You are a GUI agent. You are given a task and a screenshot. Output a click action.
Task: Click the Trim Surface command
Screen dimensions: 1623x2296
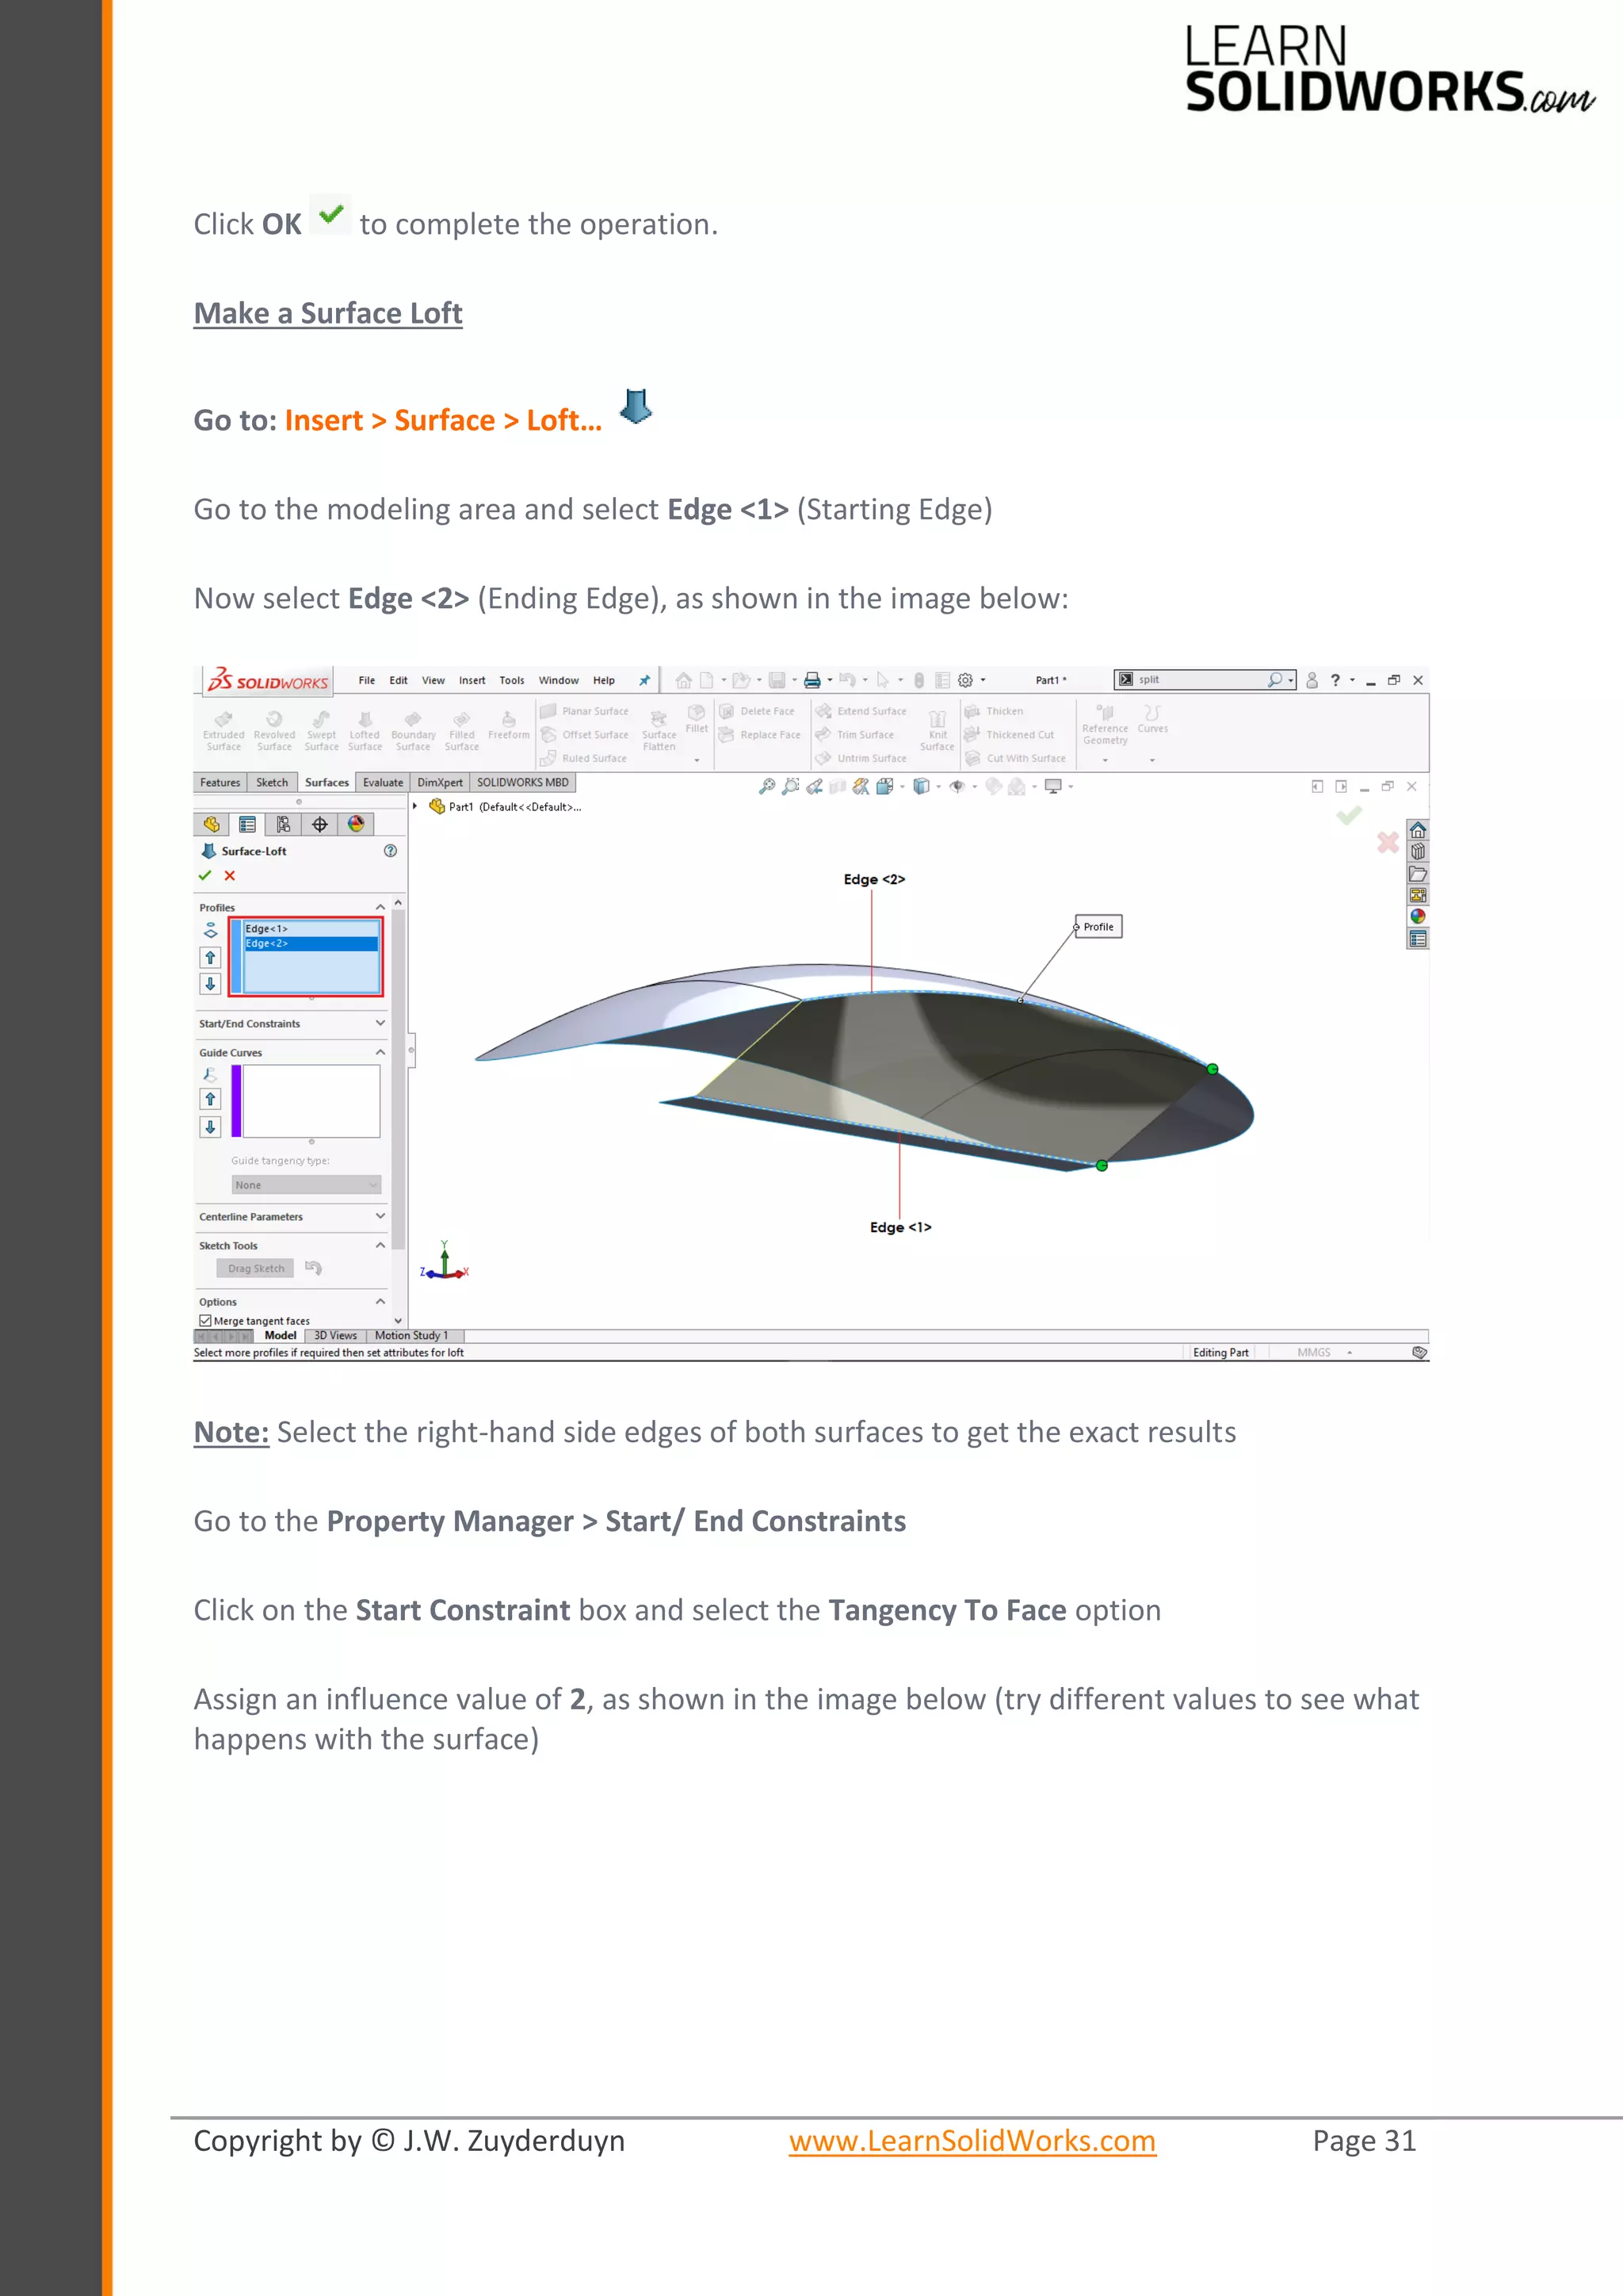click(854, 735)
